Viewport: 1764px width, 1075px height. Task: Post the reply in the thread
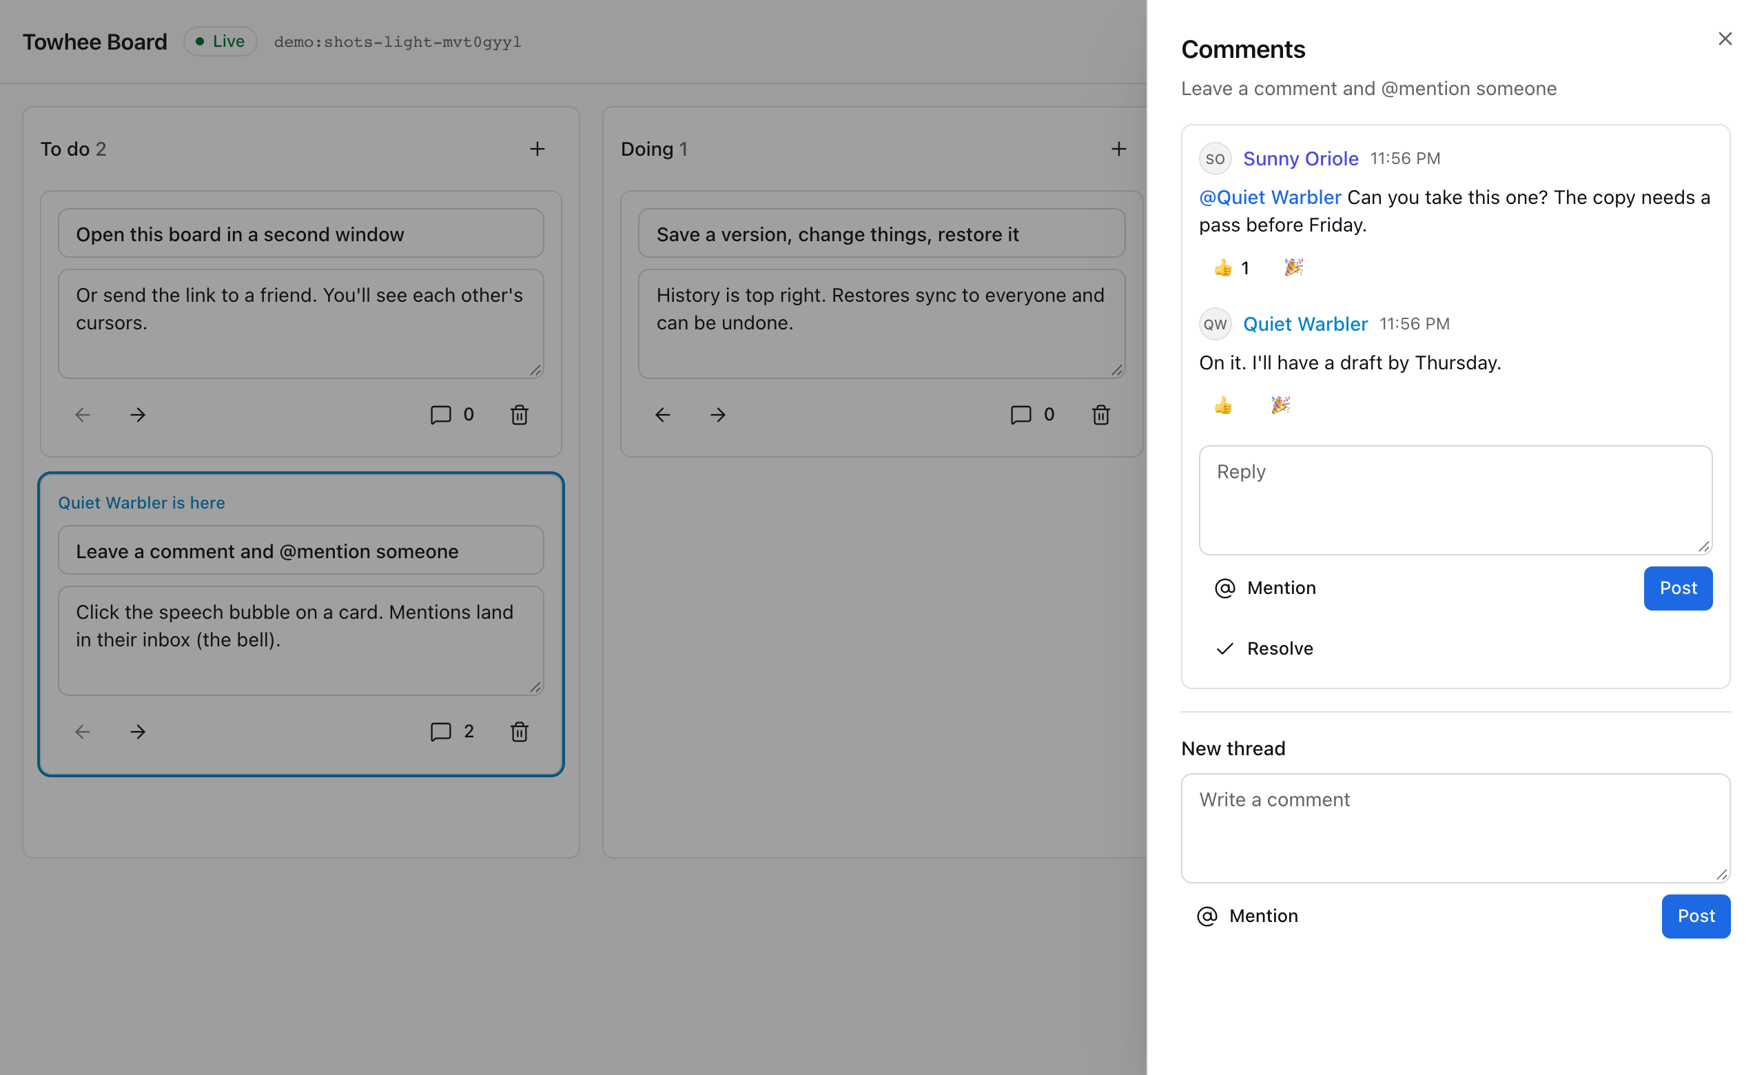[x=1677, y=588]
